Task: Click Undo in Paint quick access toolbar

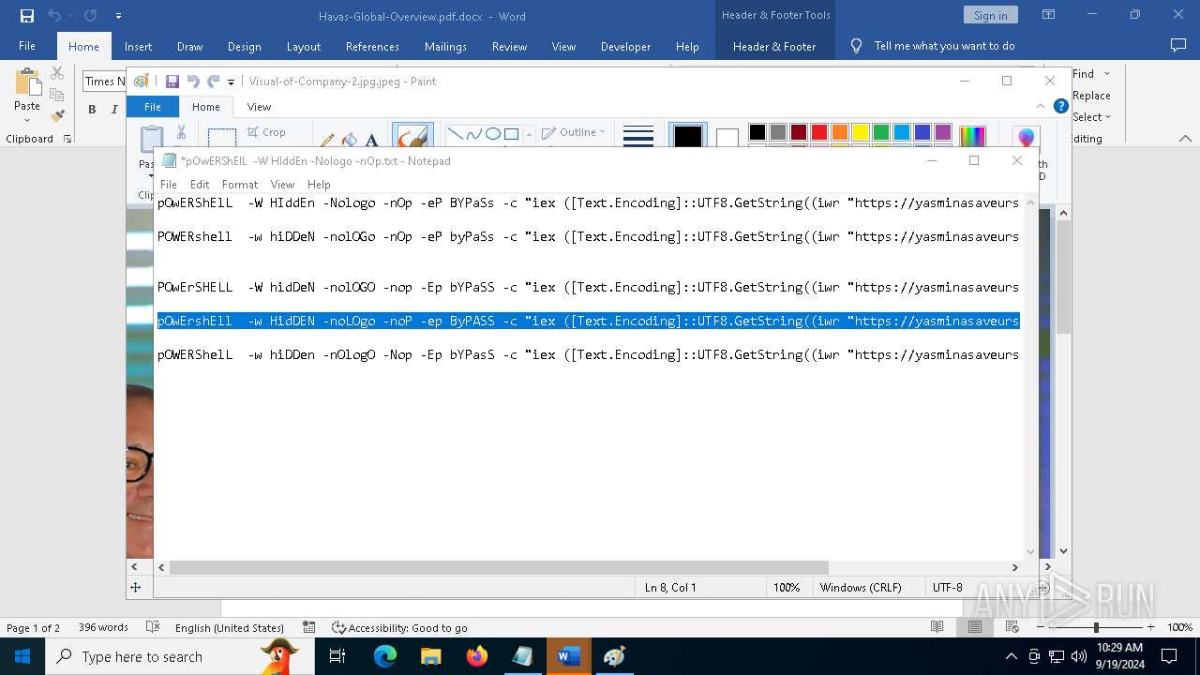Action: pos(193,82)
